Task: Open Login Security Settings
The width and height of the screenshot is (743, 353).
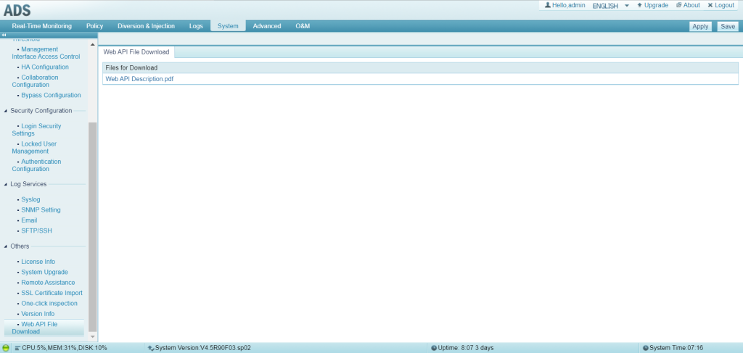Action: coord(36,130)
